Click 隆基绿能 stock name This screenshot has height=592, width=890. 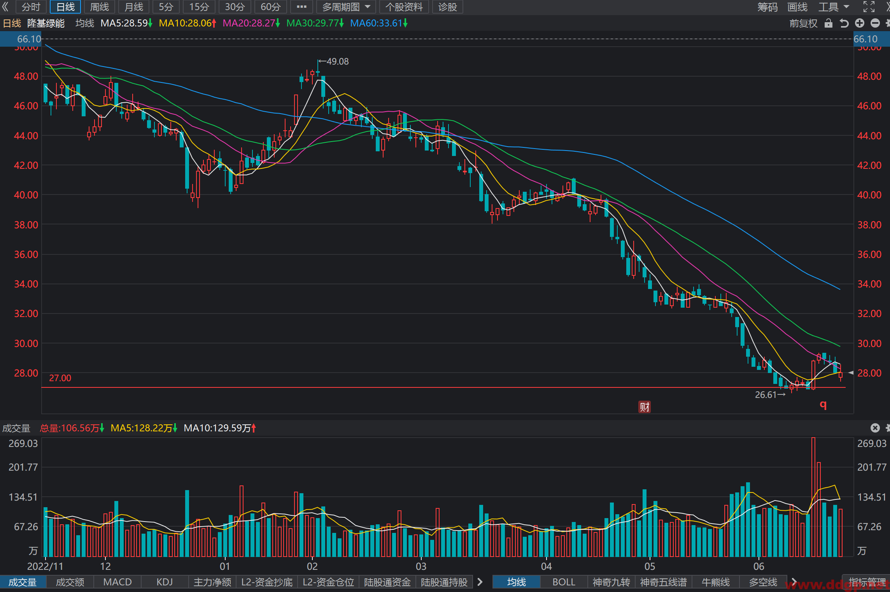tap(46, 23)
